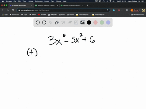Screen dimensions: 146x109
Task: Open the Chrome menu
Action: pos(9,1)
